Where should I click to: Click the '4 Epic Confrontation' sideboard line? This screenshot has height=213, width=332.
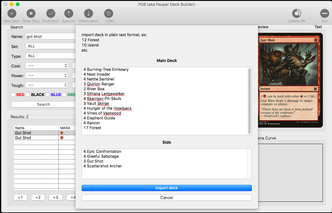102,151
